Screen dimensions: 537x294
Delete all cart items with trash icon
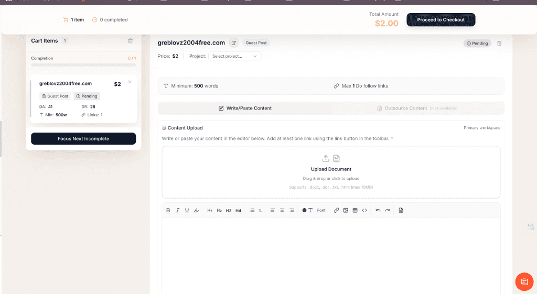pyautogui.click(x=131, y=41)
